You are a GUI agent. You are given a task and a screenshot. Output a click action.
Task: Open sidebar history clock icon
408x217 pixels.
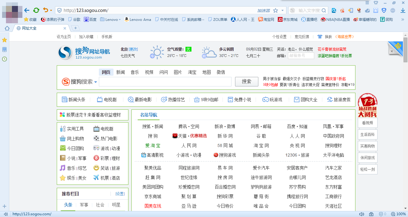(4, 59)
